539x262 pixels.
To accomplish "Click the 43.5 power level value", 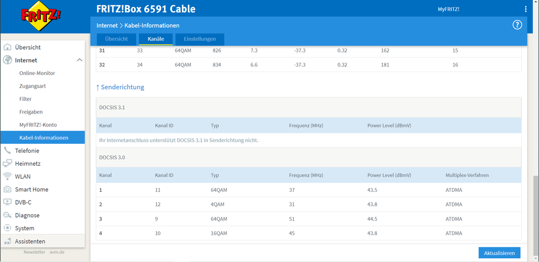I will click(373, 190).
